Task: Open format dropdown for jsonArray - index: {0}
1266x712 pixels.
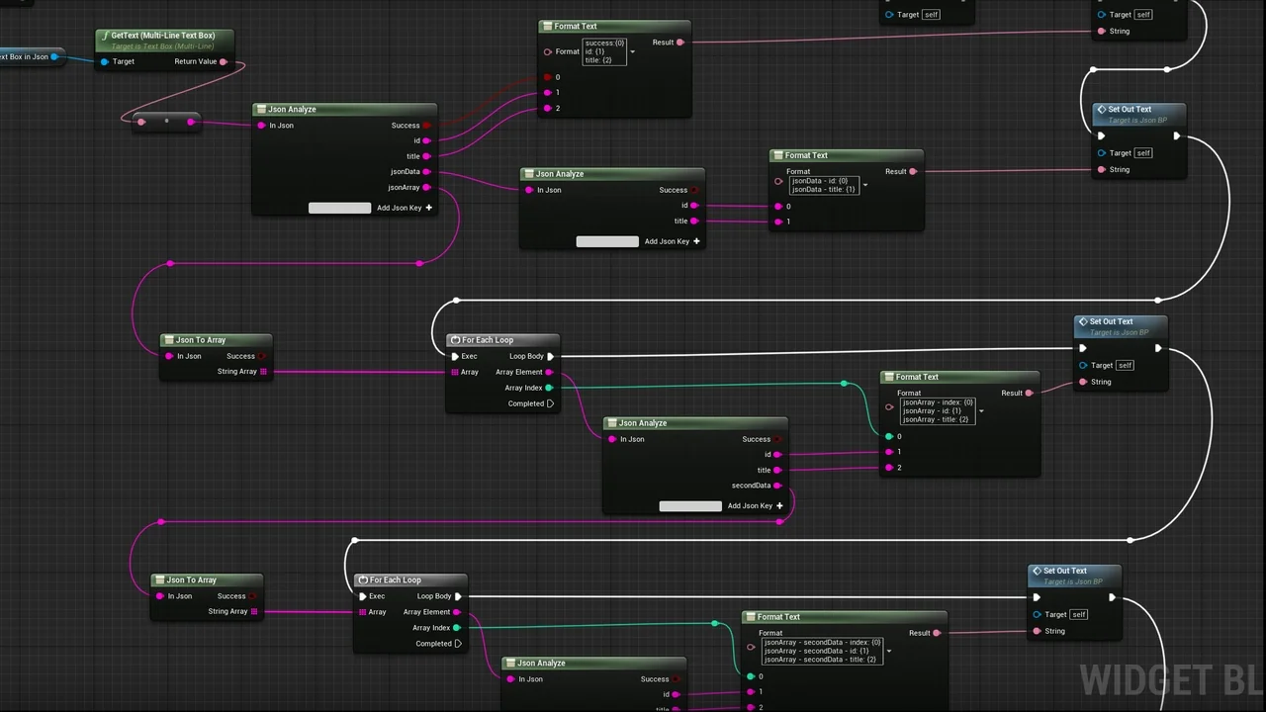Action: (981, 411)
